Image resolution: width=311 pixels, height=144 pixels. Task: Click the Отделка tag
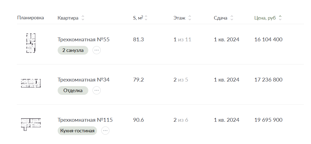pyautogui.click(x=73, y=90)
